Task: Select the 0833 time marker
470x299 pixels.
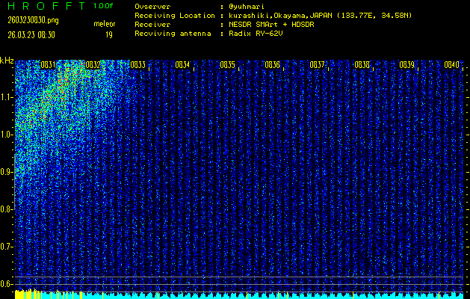Action: point(137,65)
